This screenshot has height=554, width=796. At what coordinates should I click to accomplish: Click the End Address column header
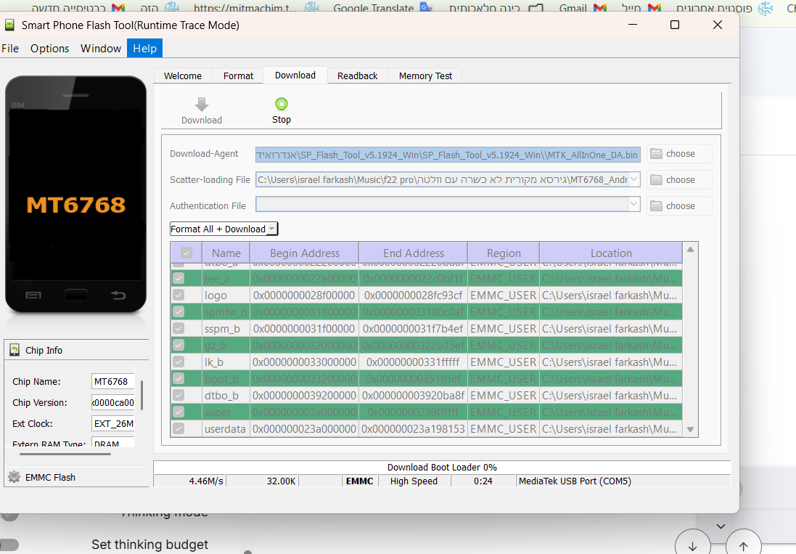tap(413, 253)
